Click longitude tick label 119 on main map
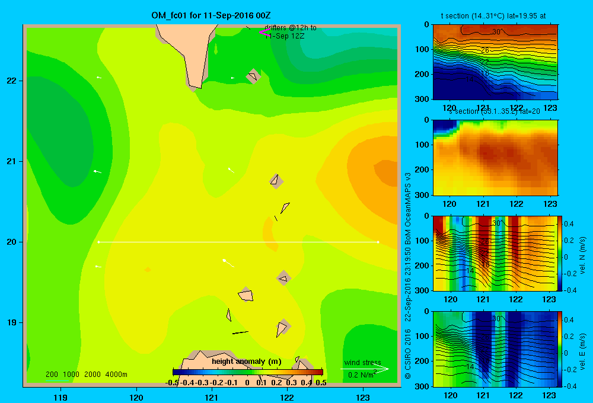The image size is (593, 403). coord(60,397)
